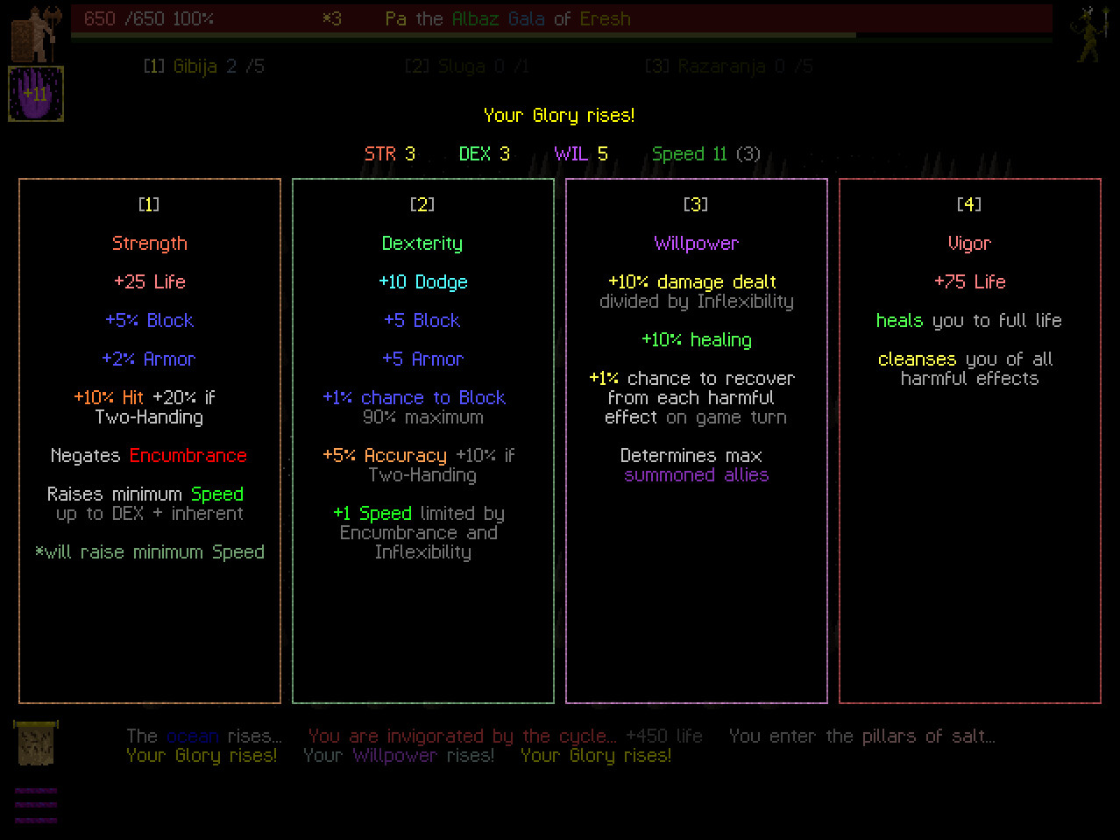This screenshot has height=840, width=1120.
Task: Select the Dexterity upgrade panel [2]
Action: (422, 438)
